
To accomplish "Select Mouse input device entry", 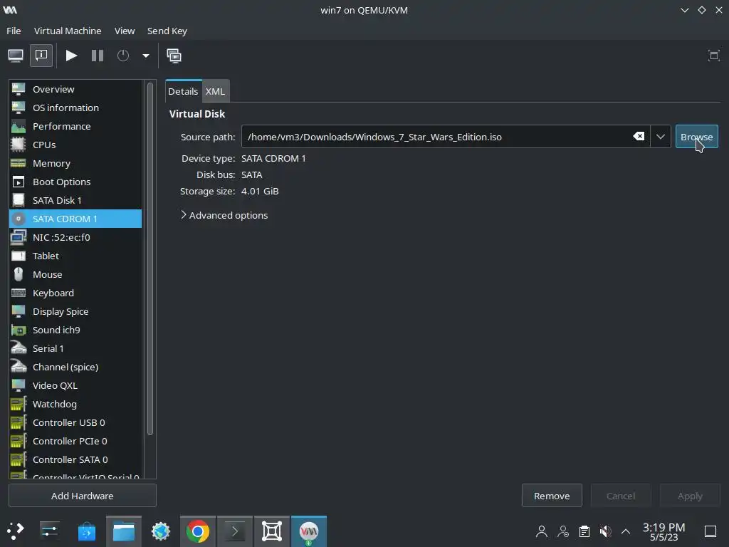I will (75, 274).
